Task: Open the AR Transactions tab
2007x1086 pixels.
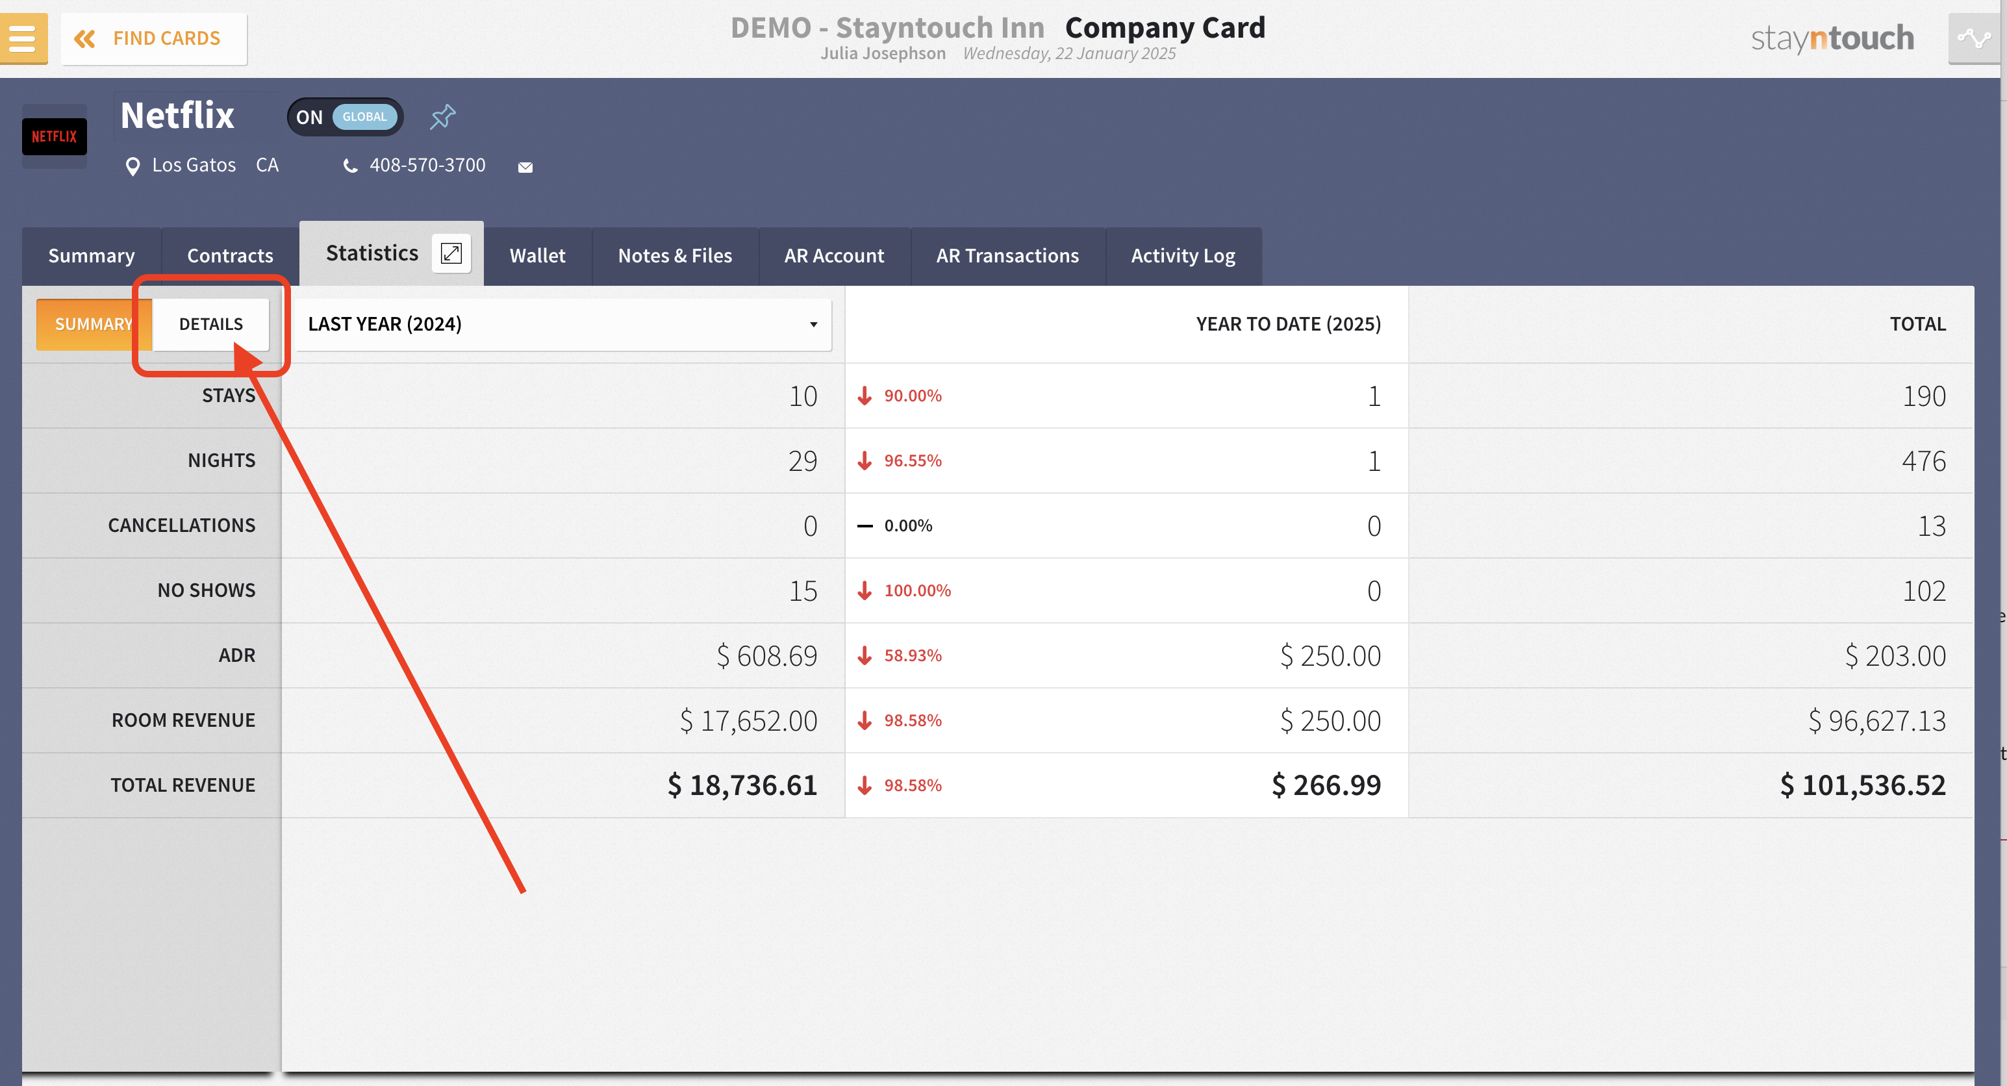Action: (1007, 255)
